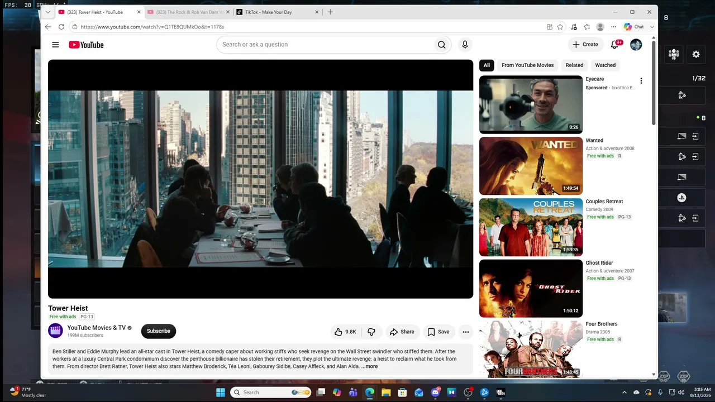
Task: Open the weather widget on taskbar
Action: point(28,392)
